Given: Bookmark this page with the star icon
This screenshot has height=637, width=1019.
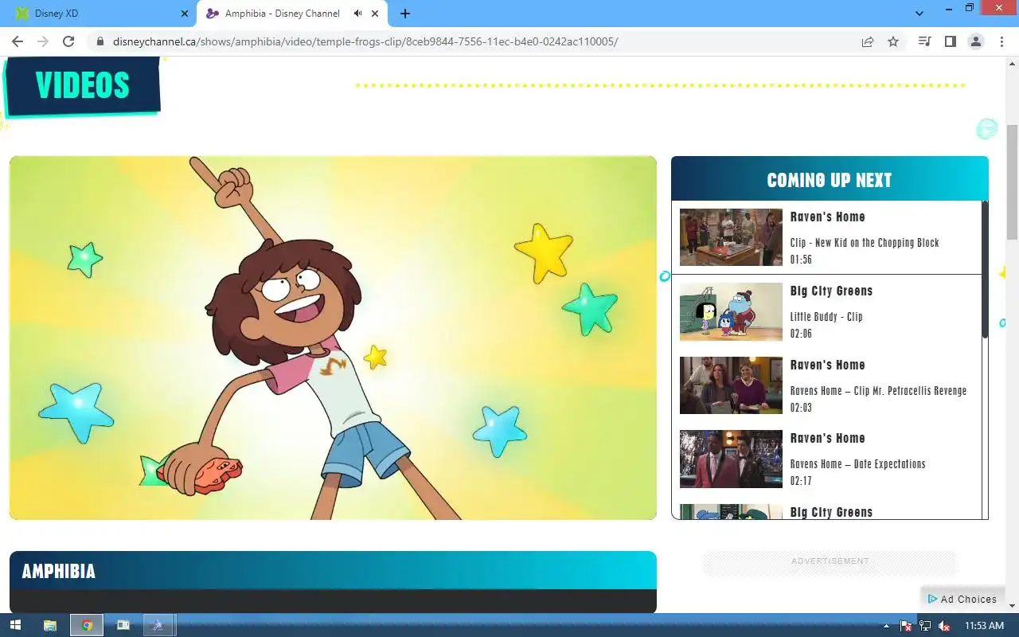Looking at the screenshot, I should tap(893, 41).
